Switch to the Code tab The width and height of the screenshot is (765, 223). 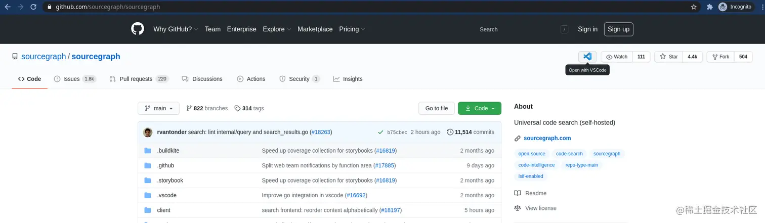[29, 79]
